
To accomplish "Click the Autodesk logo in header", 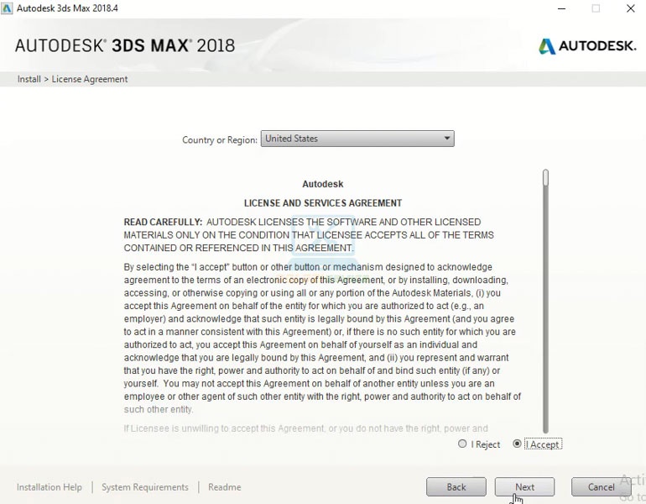I will coord(587,46).
